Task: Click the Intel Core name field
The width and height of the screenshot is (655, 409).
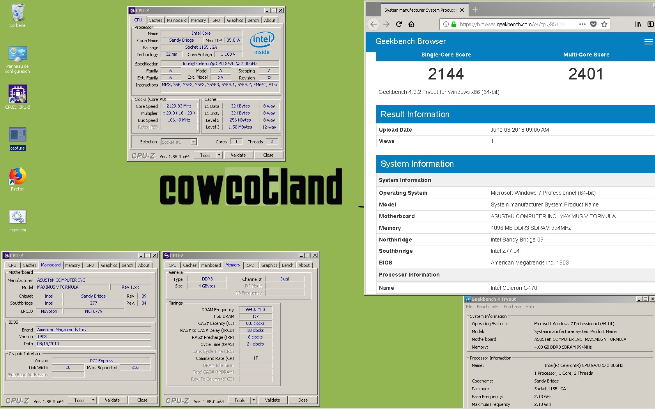Action: 201,33
